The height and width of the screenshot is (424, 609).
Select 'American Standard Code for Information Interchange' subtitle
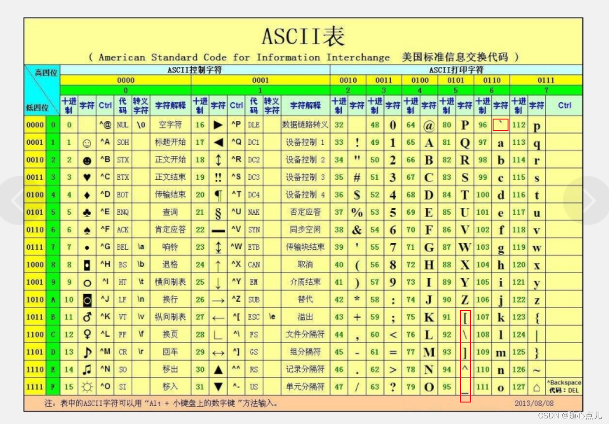coord(244,57)
